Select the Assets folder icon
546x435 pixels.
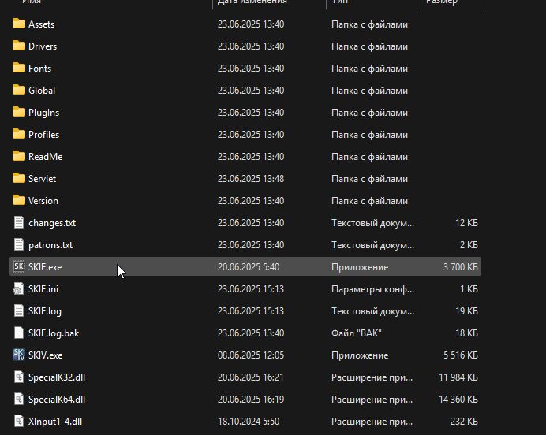tap(19, 24)
